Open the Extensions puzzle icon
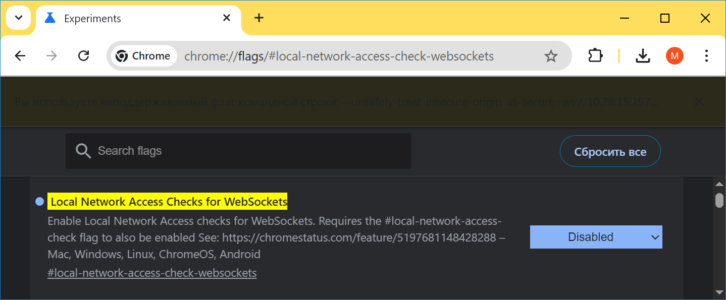726x300 pixels. 596,56
